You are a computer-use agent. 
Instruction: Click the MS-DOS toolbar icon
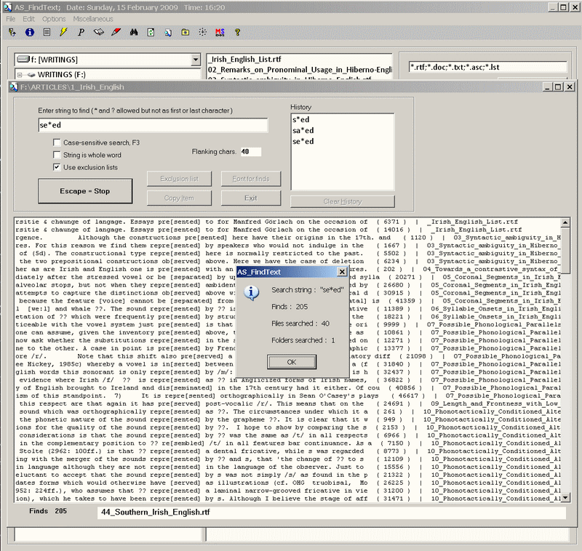tap(219, 33)
